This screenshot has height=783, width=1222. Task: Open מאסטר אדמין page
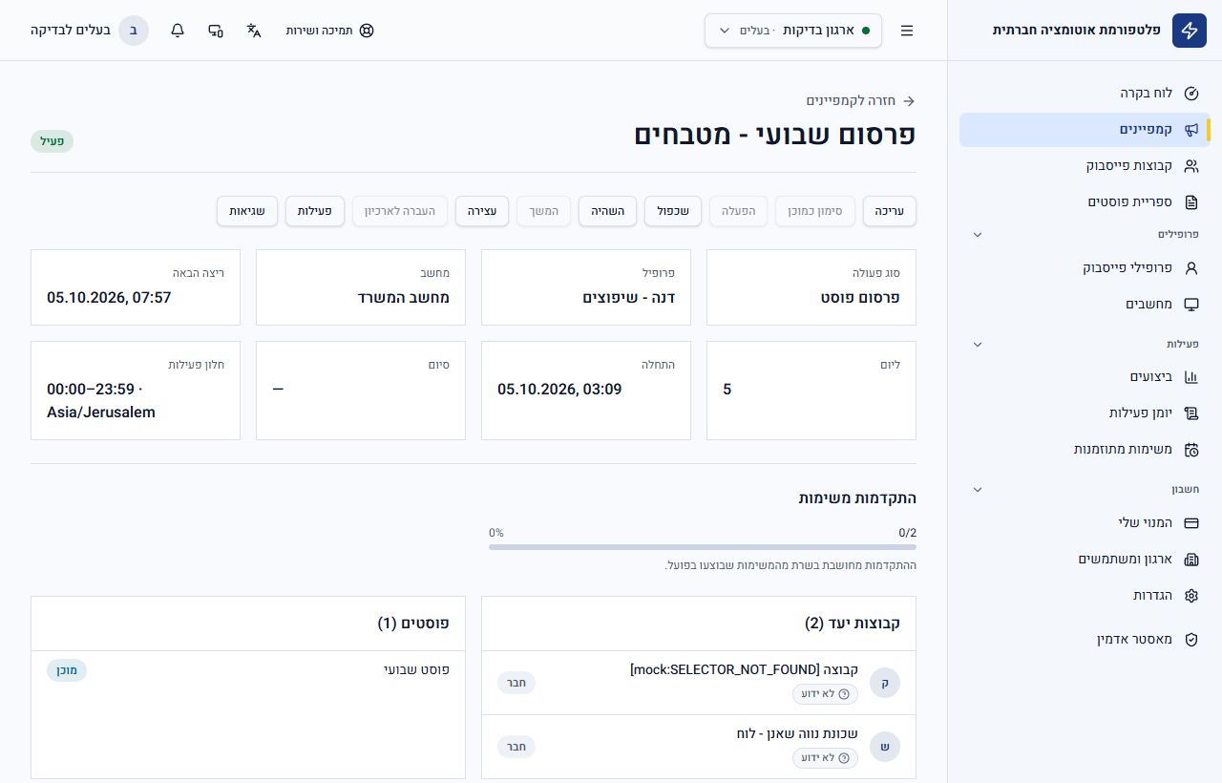(1085, 640)
